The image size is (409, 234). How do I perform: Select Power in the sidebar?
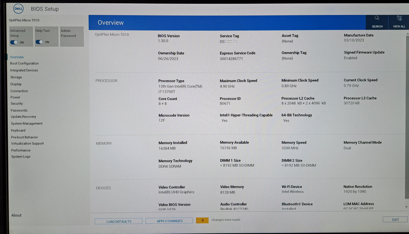coord(15,97)
